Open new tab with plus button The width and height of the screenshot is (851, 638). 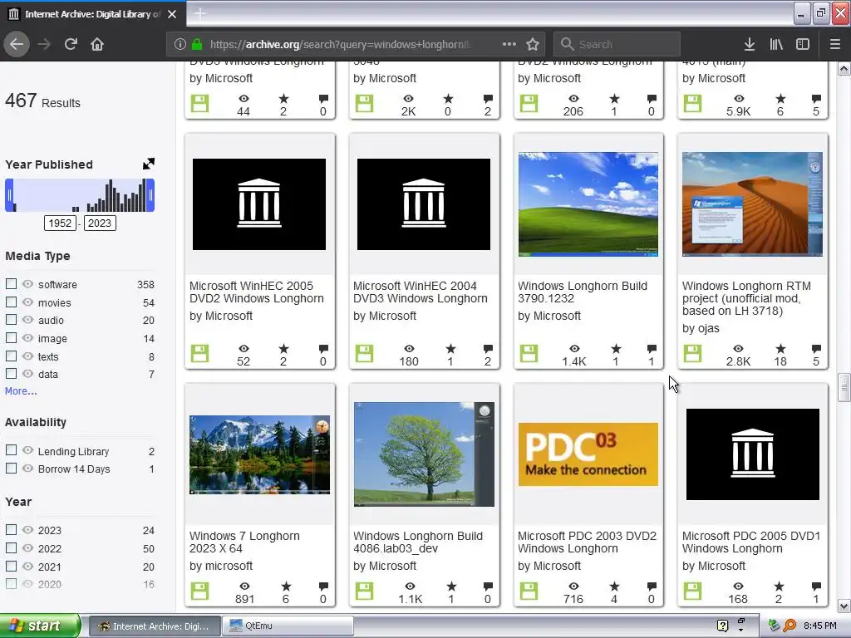pos(199,13)
